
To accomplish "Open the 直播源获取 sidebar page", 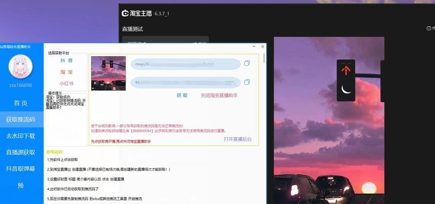I will (21, 152).
